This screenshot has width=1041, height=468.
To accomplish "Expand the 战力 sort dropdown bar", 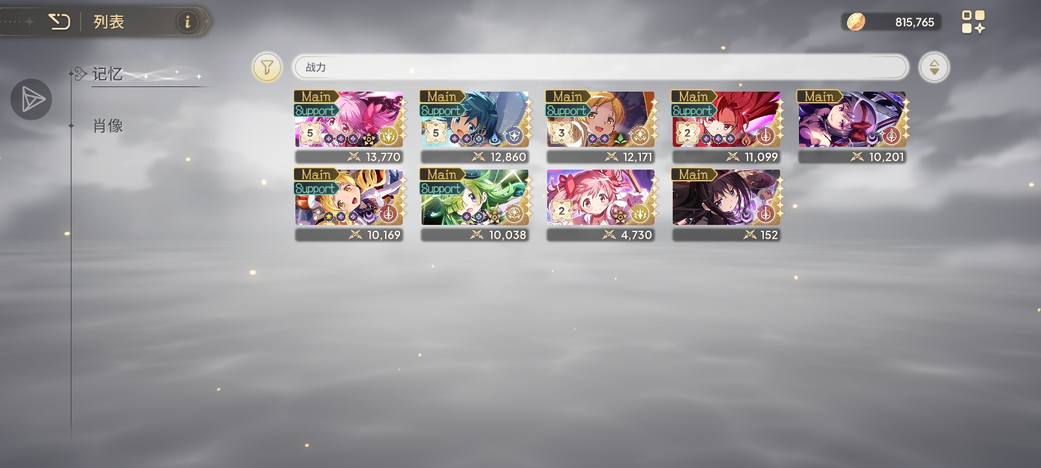I will tap(600, 67).
